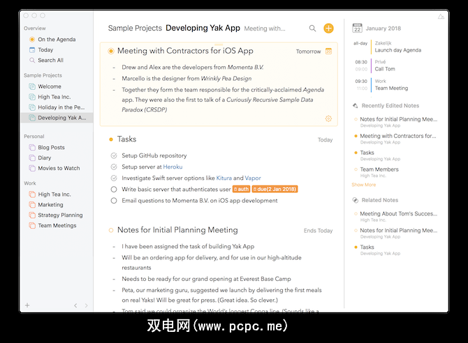This screenshot has height=343, width=468.
Task: Open the Vapor link
Action: (x=253, y=178)
